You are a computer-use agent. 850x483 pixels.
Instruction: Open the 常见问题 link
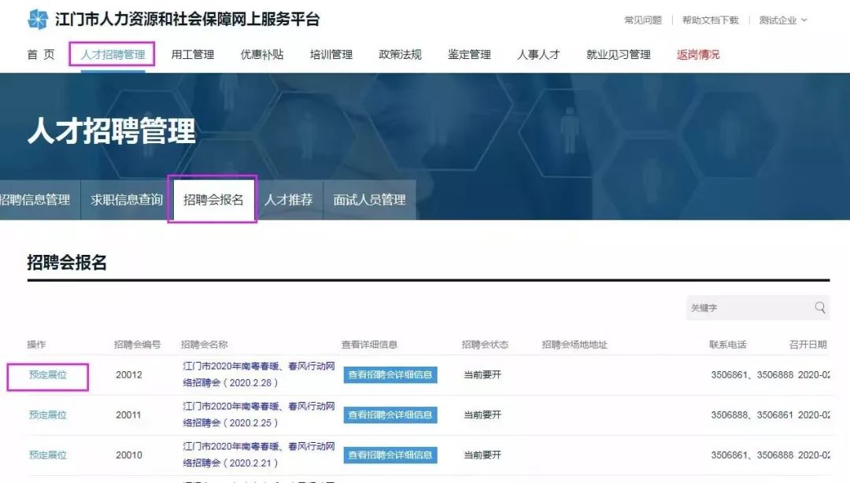pyautogui.click(x=642, y=20)
